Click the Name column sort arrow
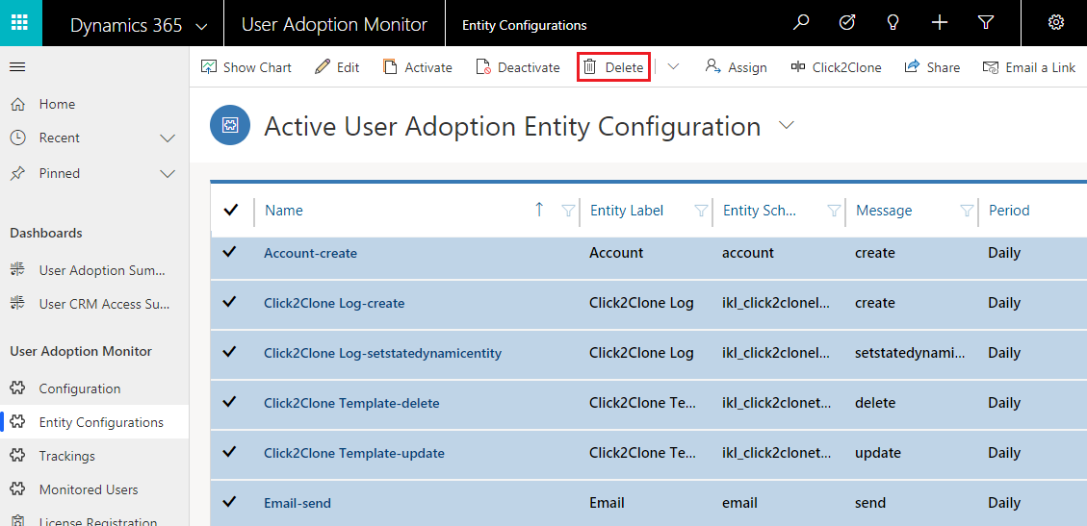The width and height of the screenshot is (1087, 526). (539, 210)
